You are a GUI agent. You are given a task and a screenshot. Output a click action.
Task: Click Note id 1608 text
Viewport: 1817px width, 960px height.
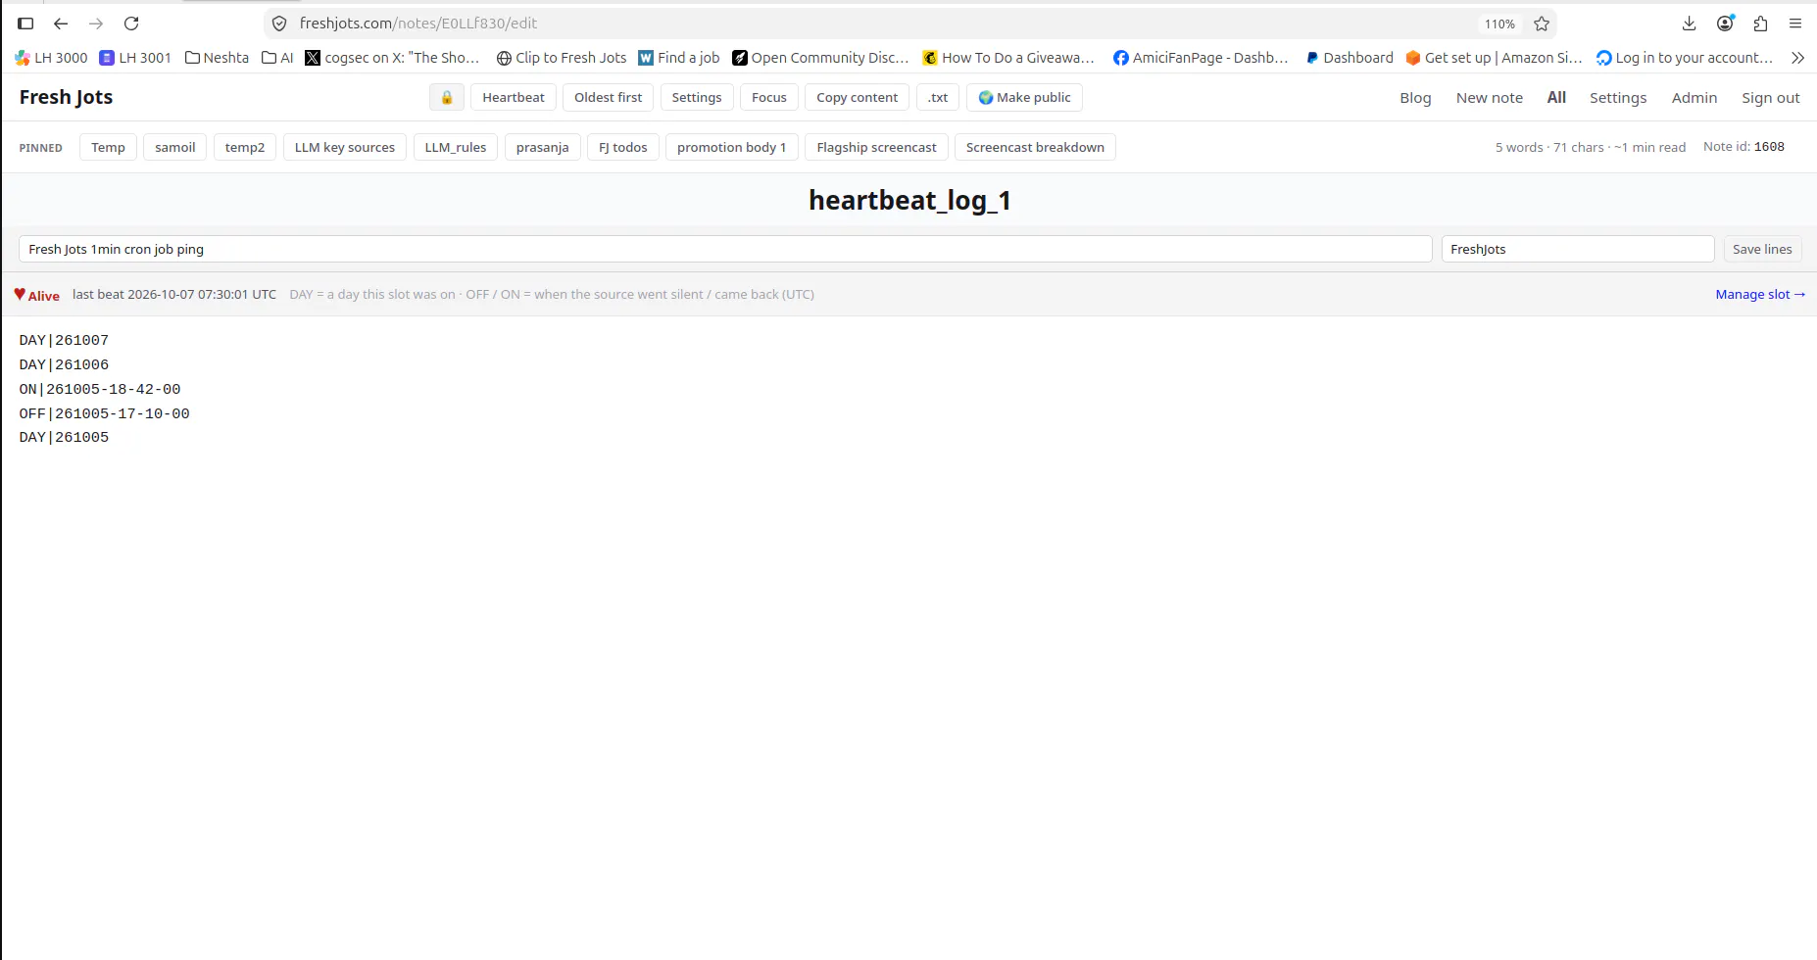point(1743,146)
